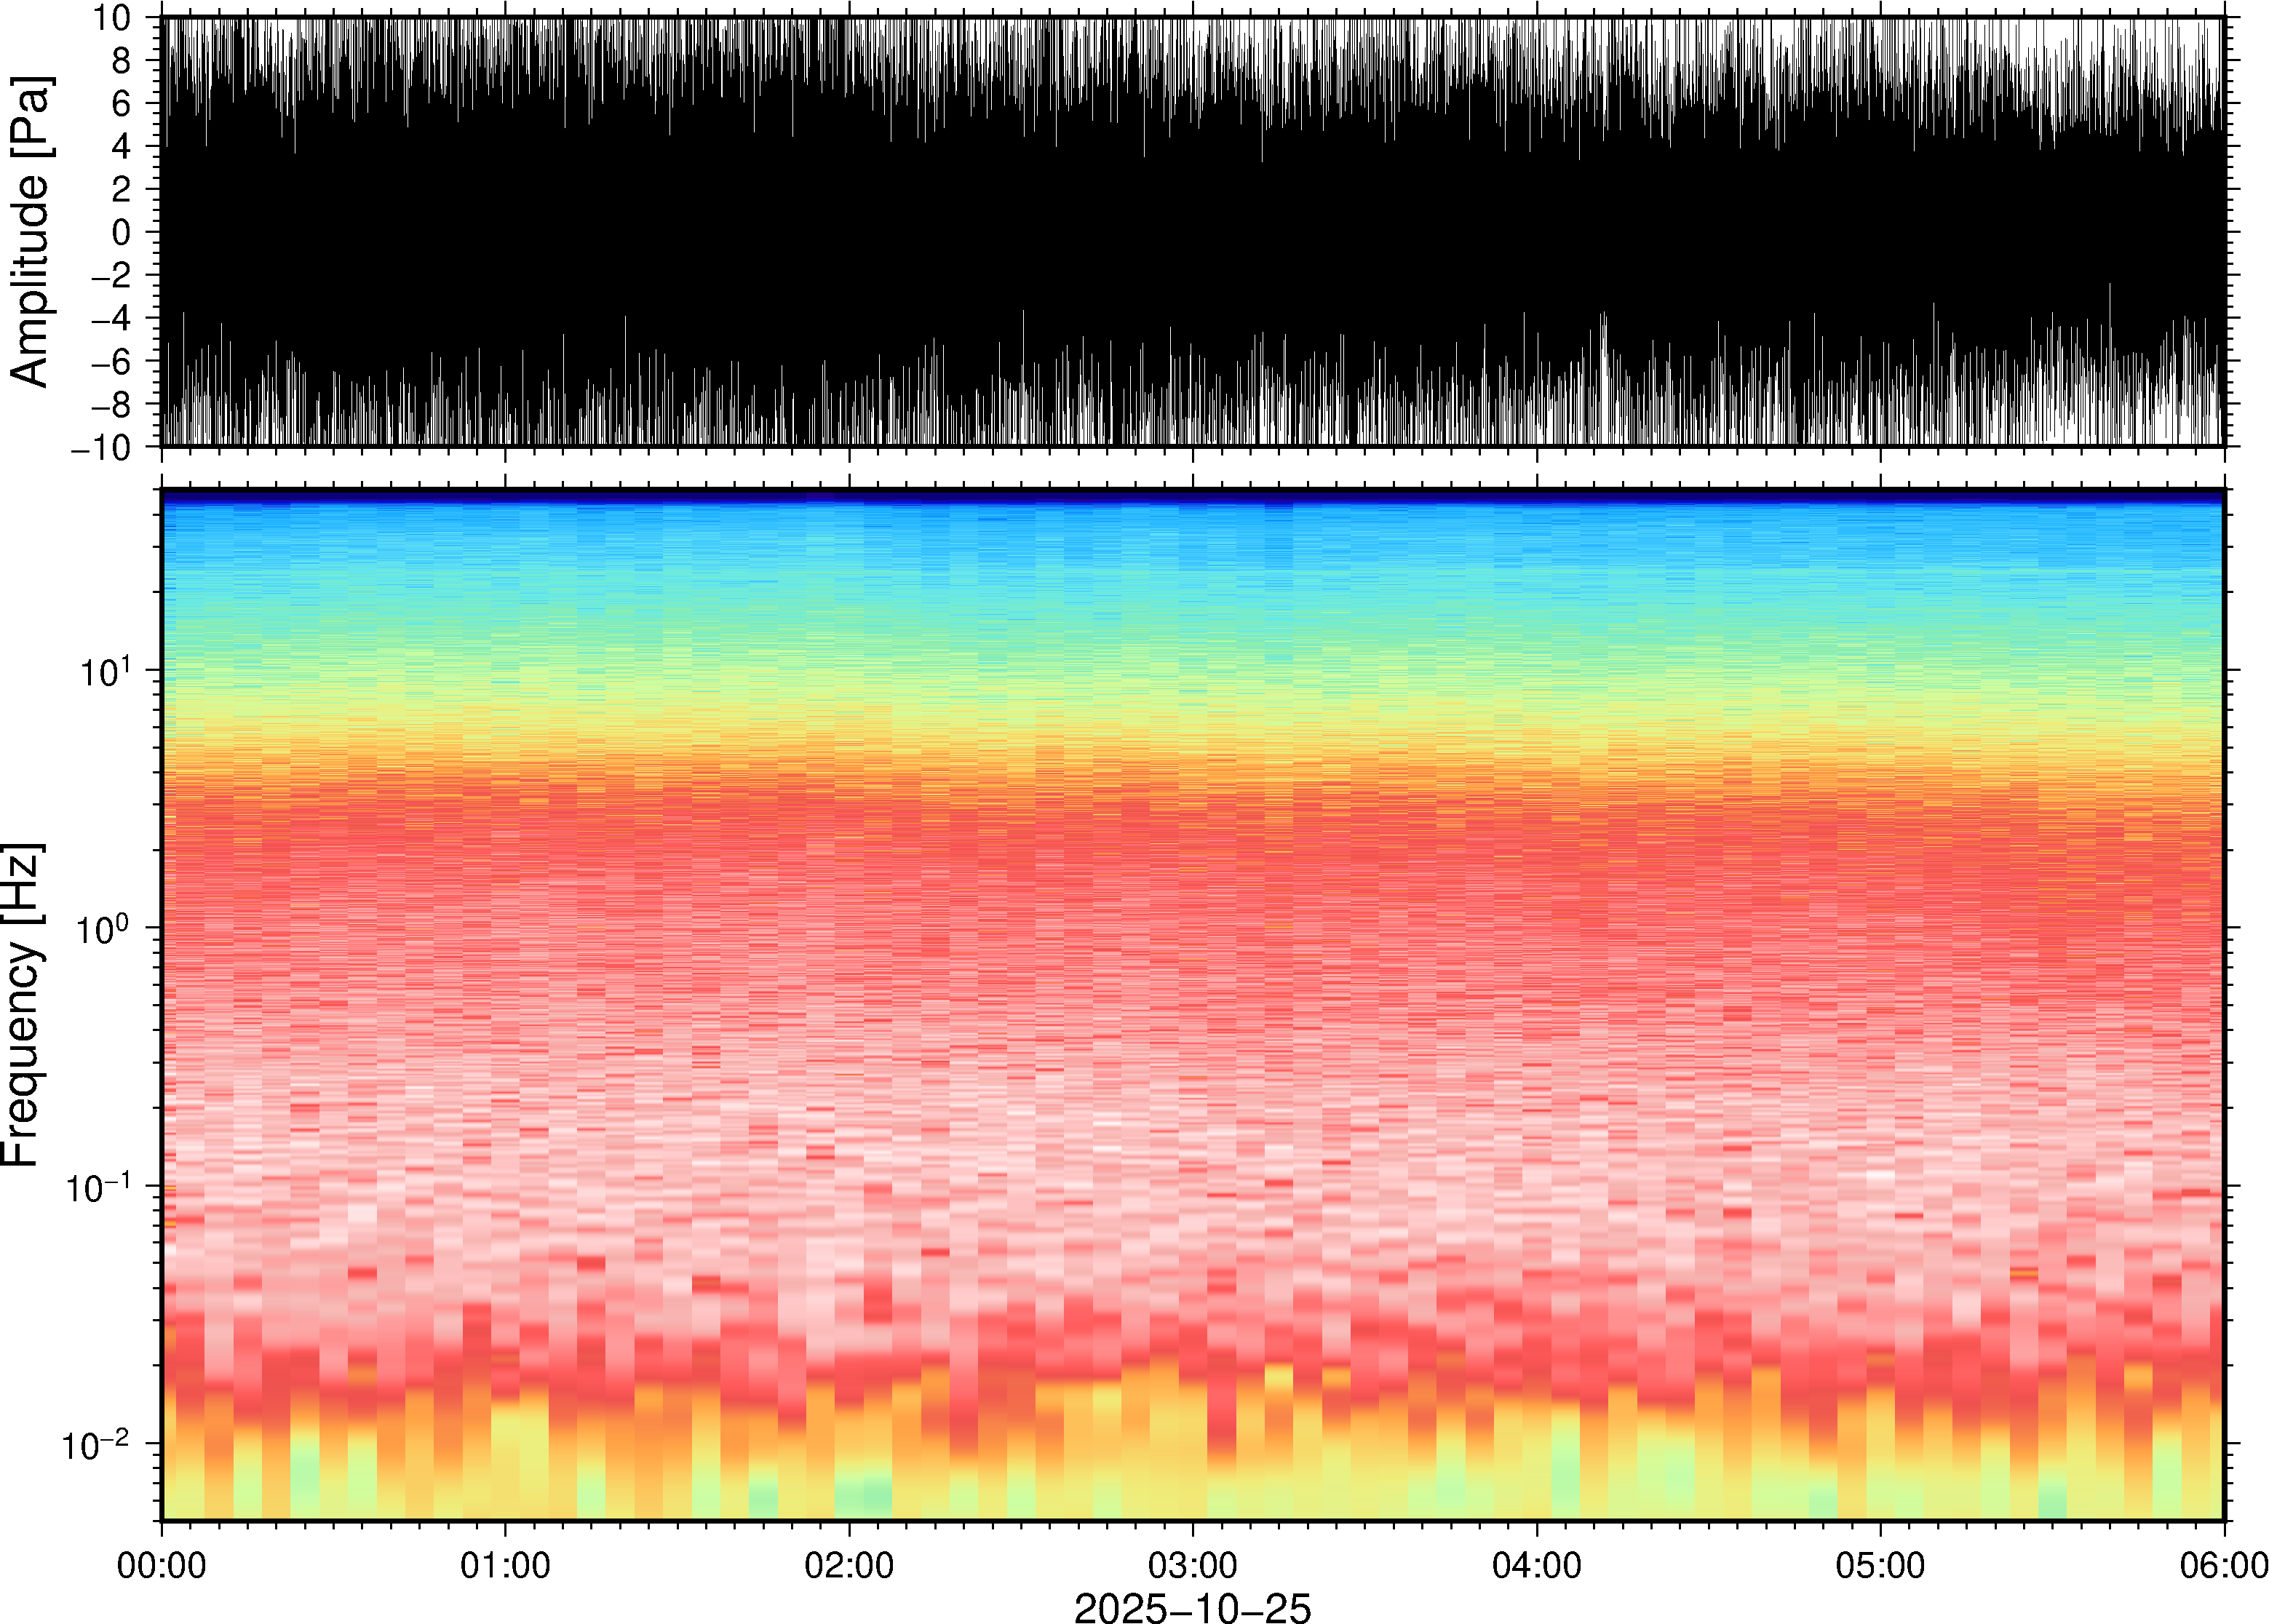2269x1624 pixels.
Task: Select the 02:00 time tick label
Action: point(849,1565)
